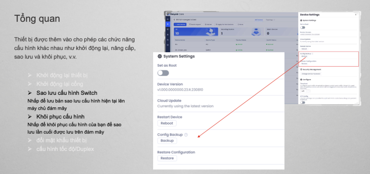Click the System Settings gear icon
370x174 pixels.
[x=160, y=56]
